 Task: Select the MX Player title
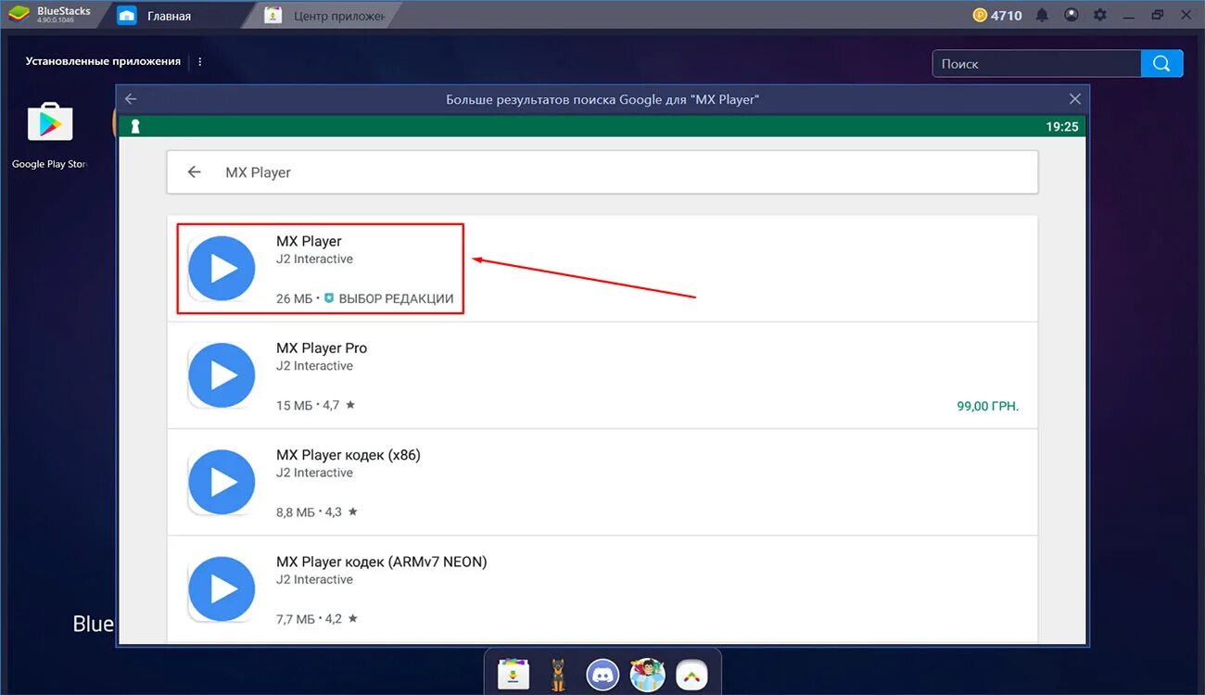[x=309, y=241]
